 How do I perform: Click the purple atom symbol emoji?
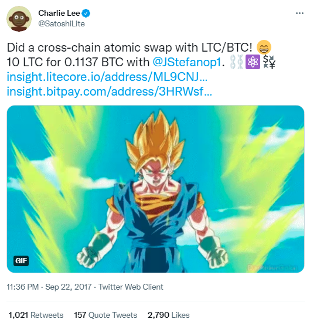tap(253, 62)
